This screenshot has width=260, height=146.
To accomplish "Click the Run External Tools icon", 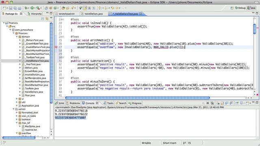I will point(38,8).
